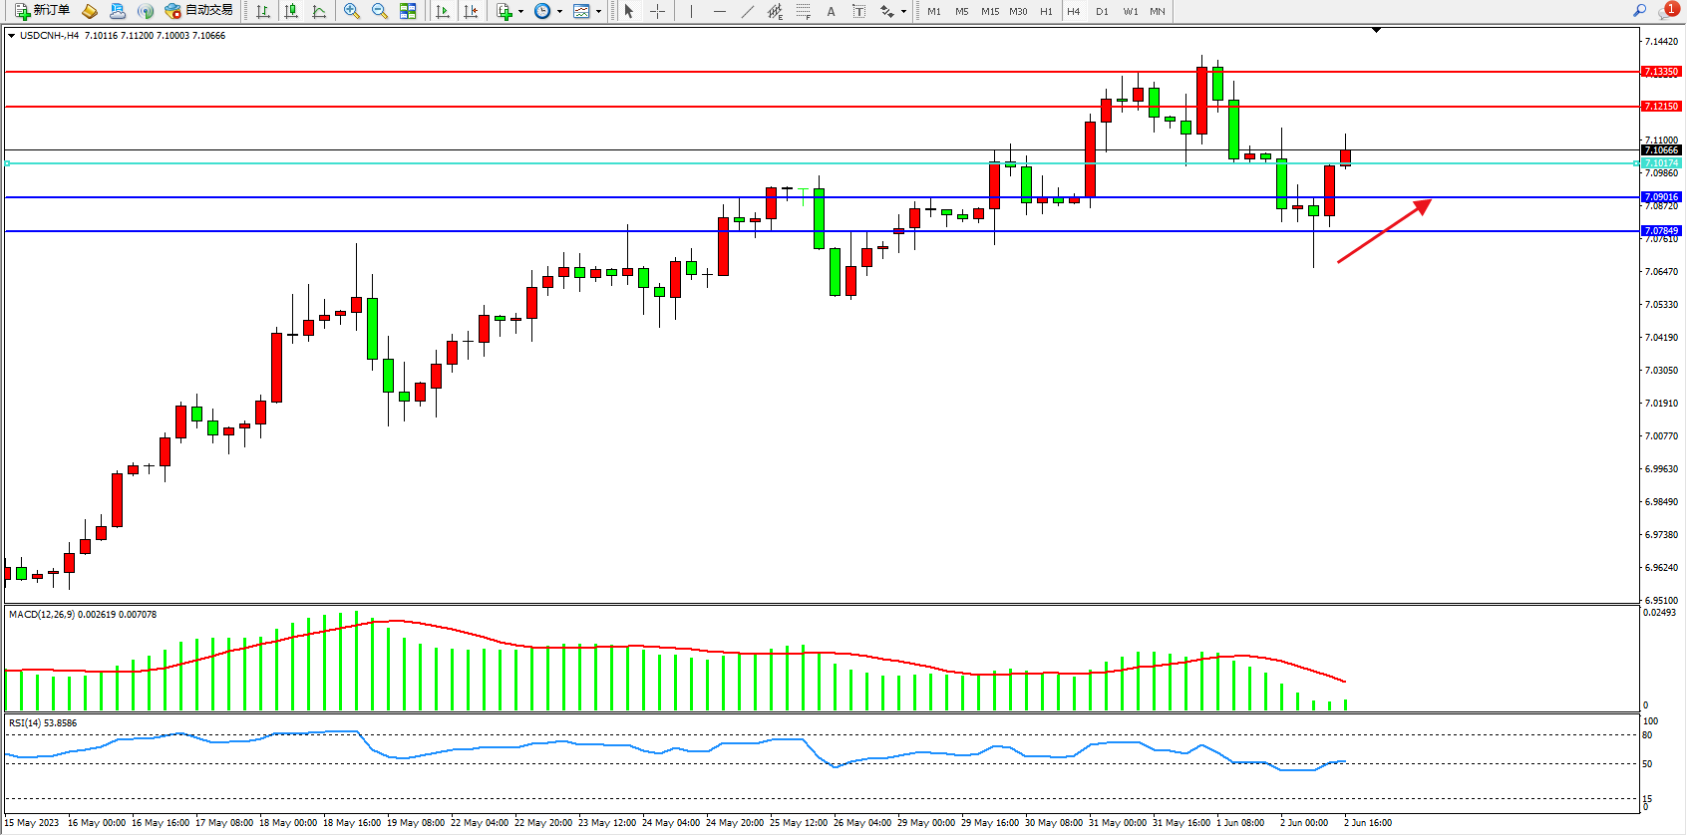Viewport: 1687px width, 836px height.
Task: Switch chart to candlestick mode
Action: tap(291, 11)
